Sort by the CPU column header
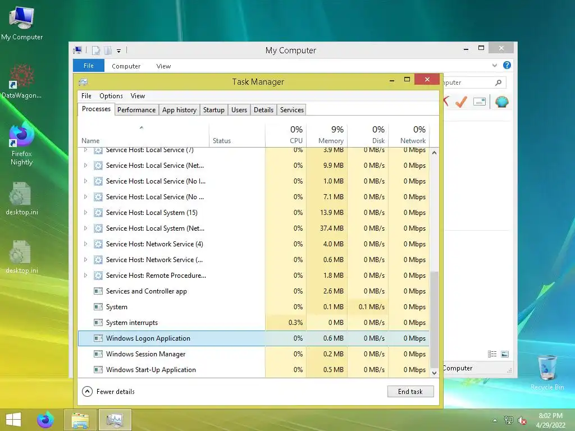 pyautogui.click(x=286, y=135)
